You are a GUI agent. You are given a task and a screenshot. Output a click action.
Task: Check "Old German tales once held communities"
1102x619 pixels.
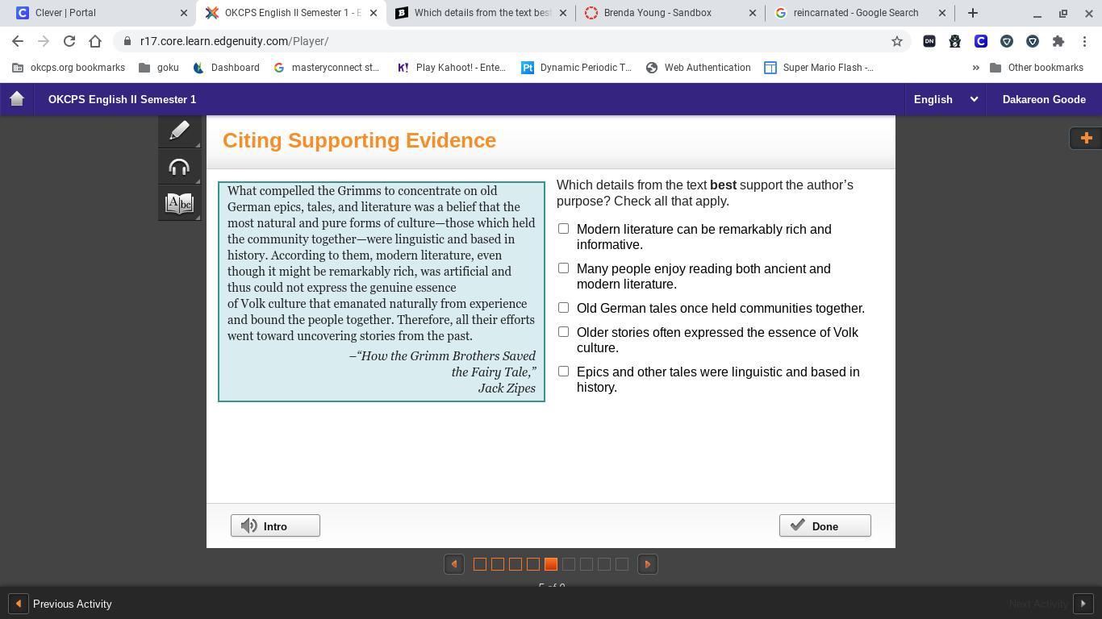(x=563, y=308)
